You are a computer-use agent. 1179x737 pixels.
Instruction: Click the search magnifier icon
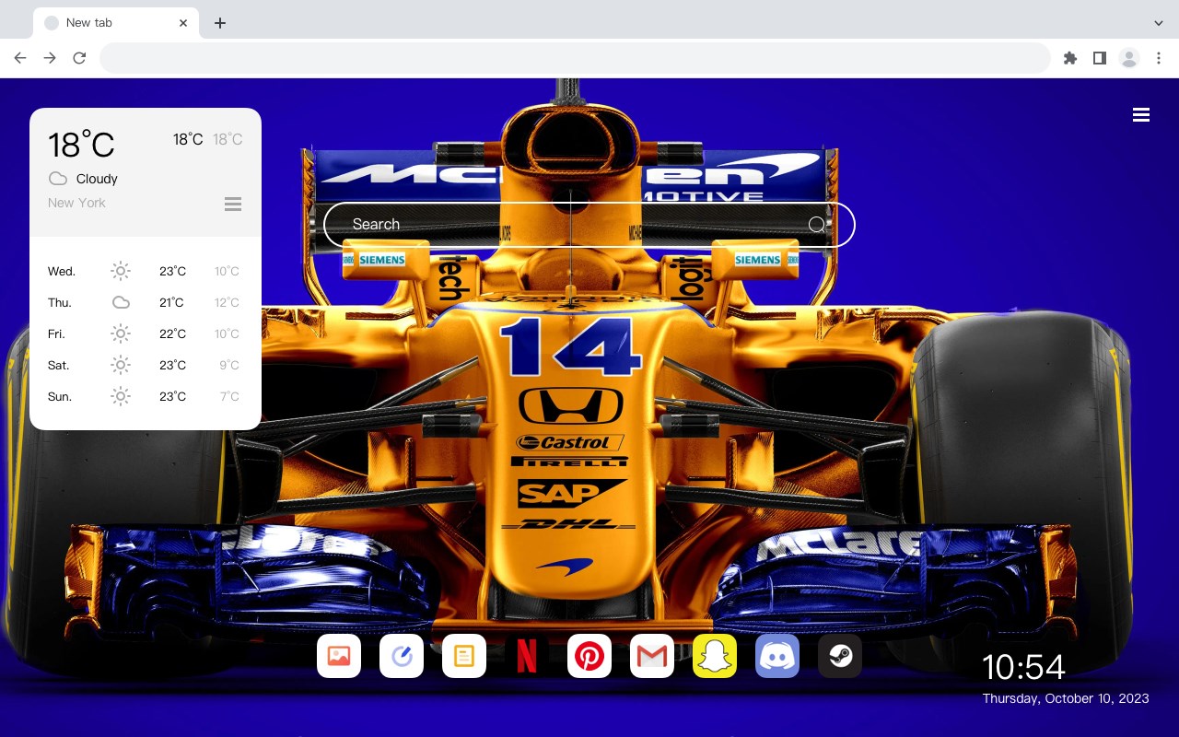point(816,224)
